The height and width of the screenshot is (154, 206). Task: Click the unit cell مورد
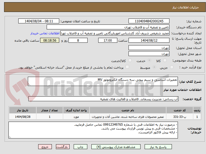coord(76,117)
